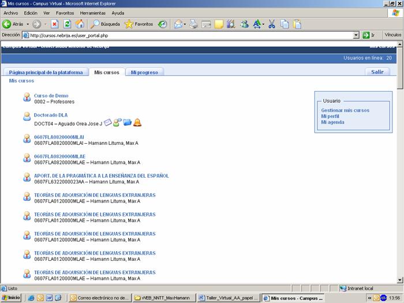Screen dimensions: 404x303
Task: Click the address bar URL field
Action: tap(188, 35)
